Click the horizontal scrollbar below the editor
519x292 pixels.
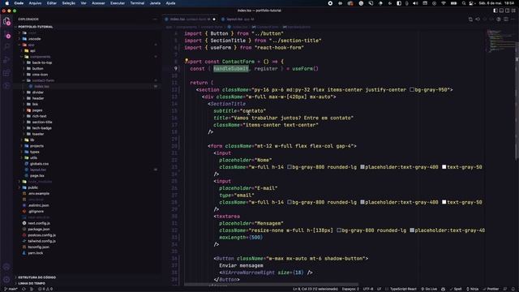(x=271, y=285)
